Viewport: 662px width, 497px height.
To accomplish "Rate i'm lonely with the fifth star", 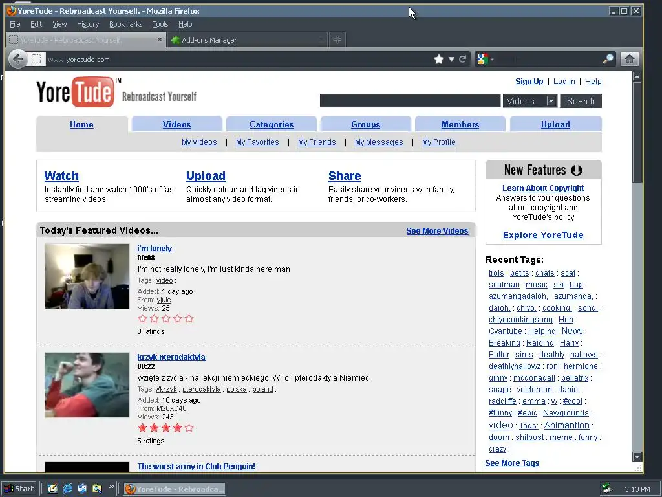I will click(x=189, y=318).
